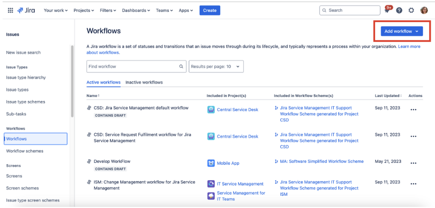Expand the Filters menu

click(108, 11)
